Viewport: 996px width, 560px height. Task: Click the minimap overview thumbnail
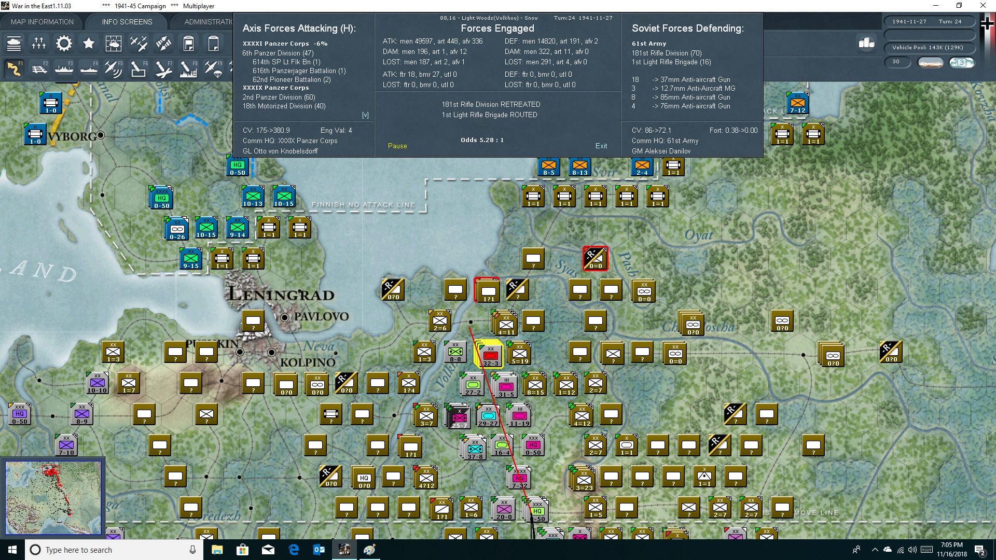tap(53, 498)
